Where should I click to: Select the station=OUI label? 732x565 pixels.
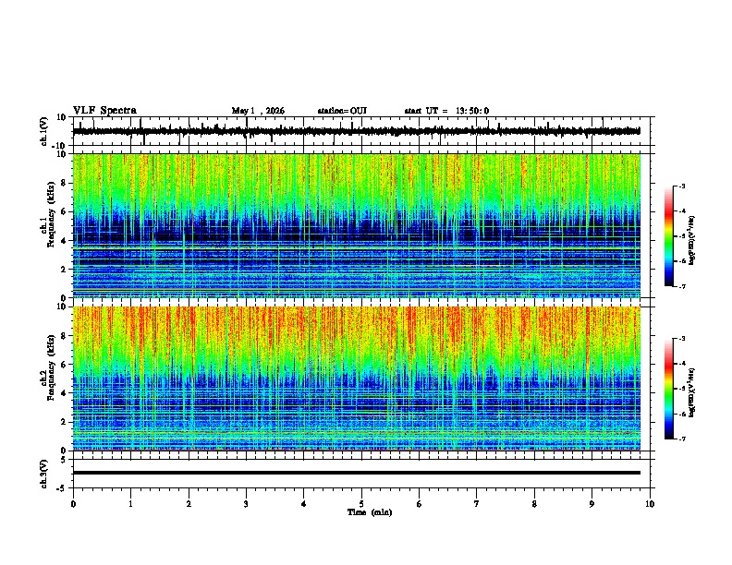coord(342,111)
